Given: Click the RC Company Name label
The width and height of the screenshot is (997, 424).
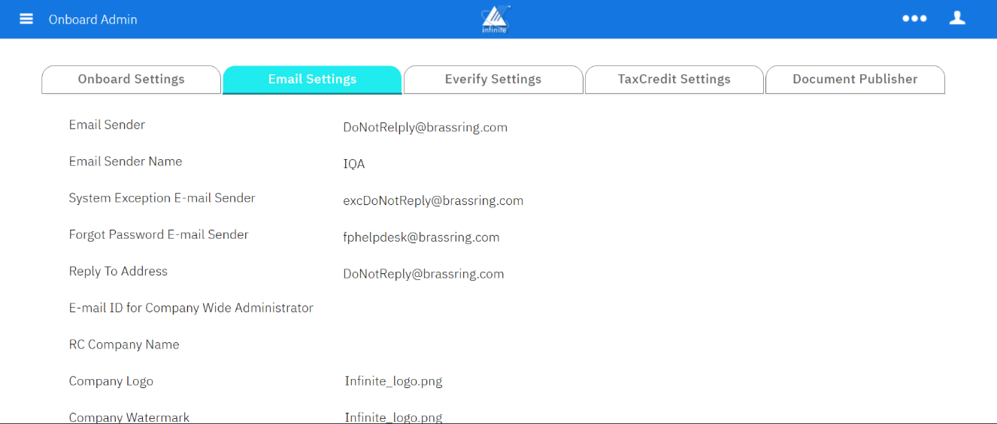Looking at the screenshot, I should 124,345.
